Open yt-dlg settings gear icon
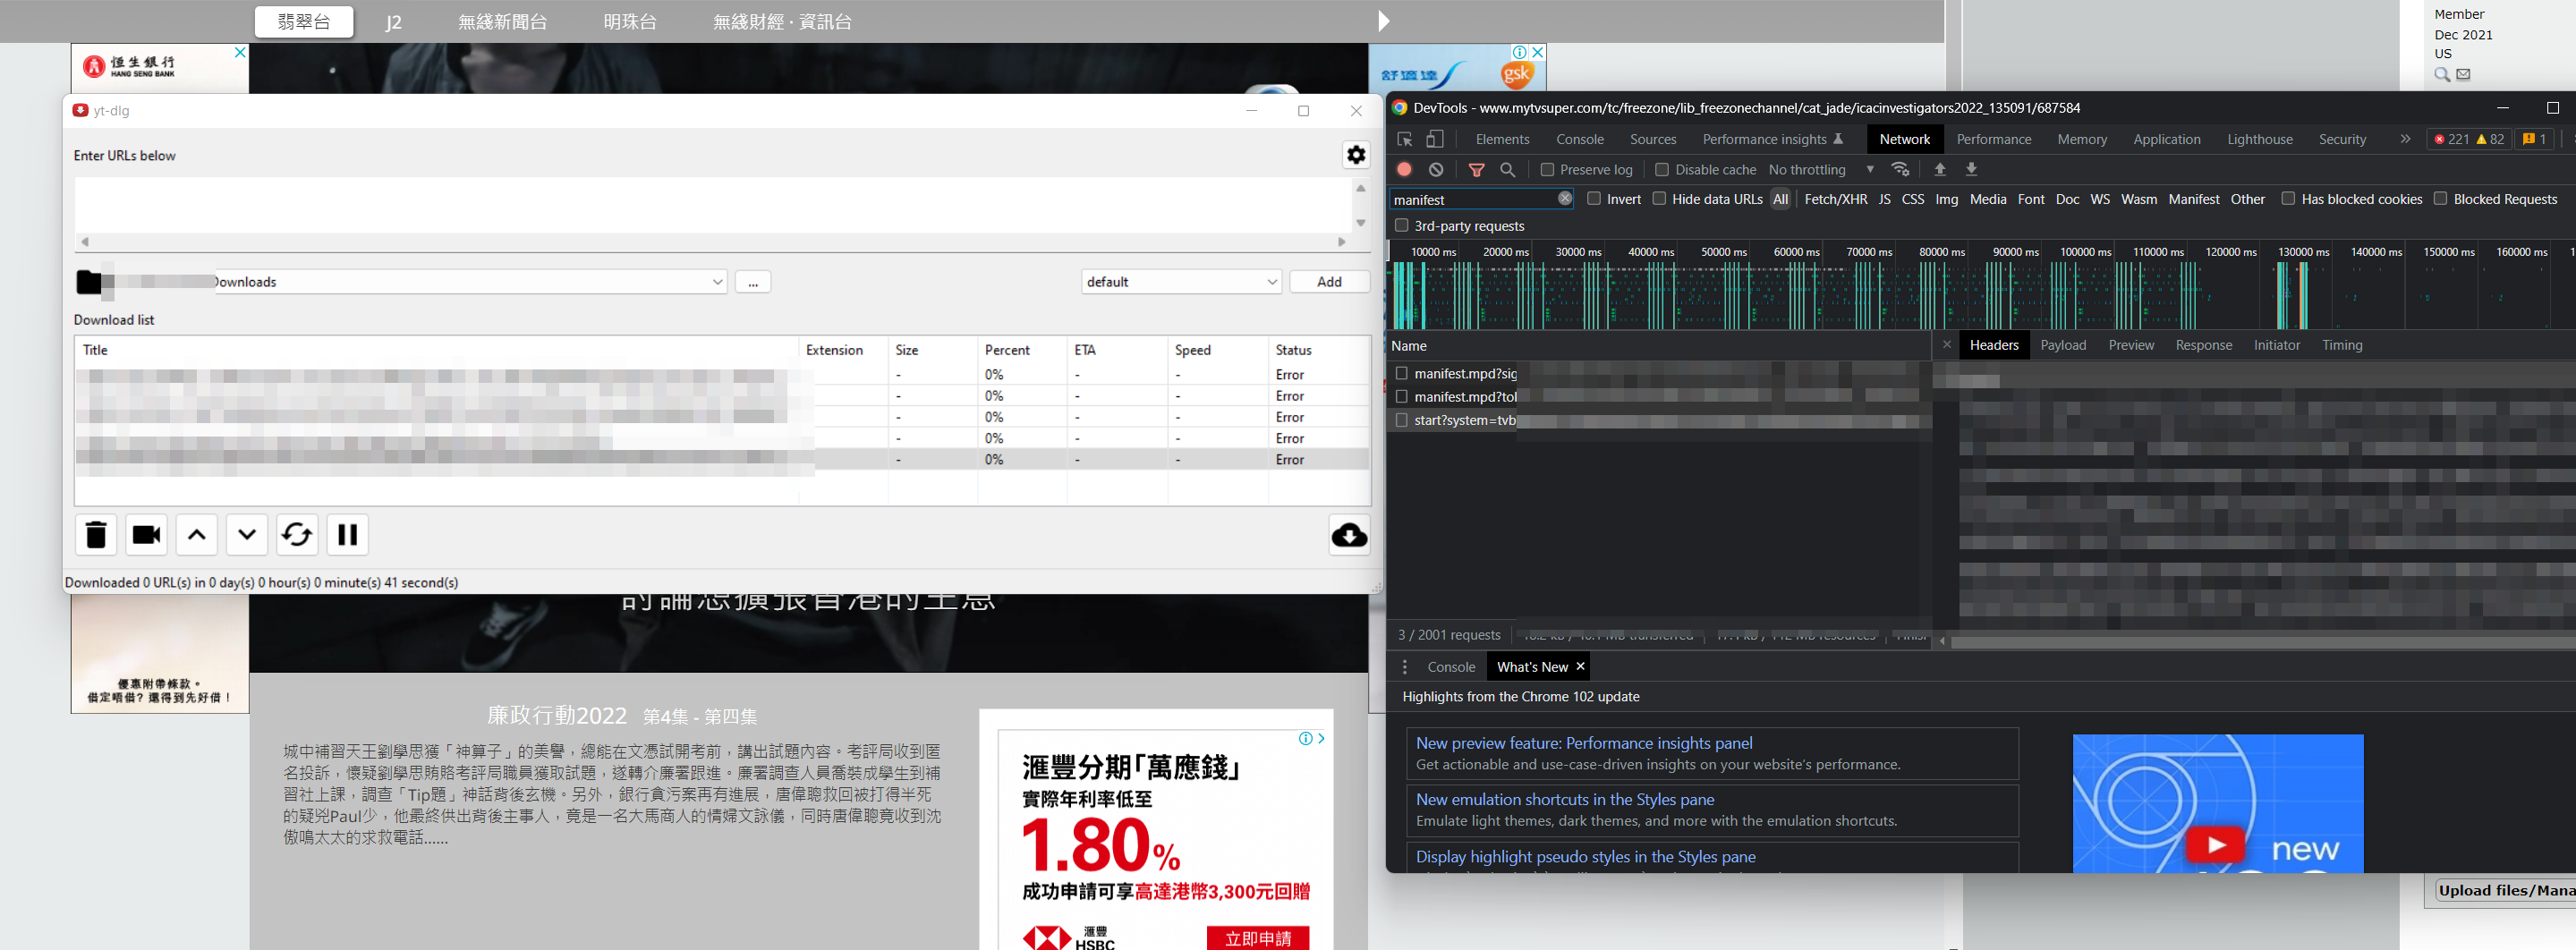 [x=1356, y=155]
